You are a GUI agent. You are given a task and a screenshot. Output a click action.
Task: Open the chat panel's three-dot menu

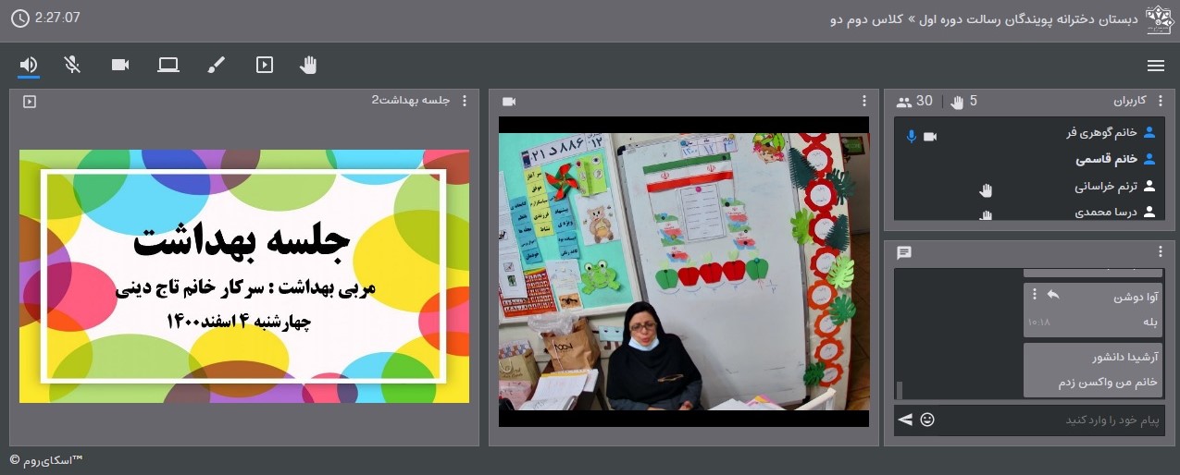click(1161, 252)
